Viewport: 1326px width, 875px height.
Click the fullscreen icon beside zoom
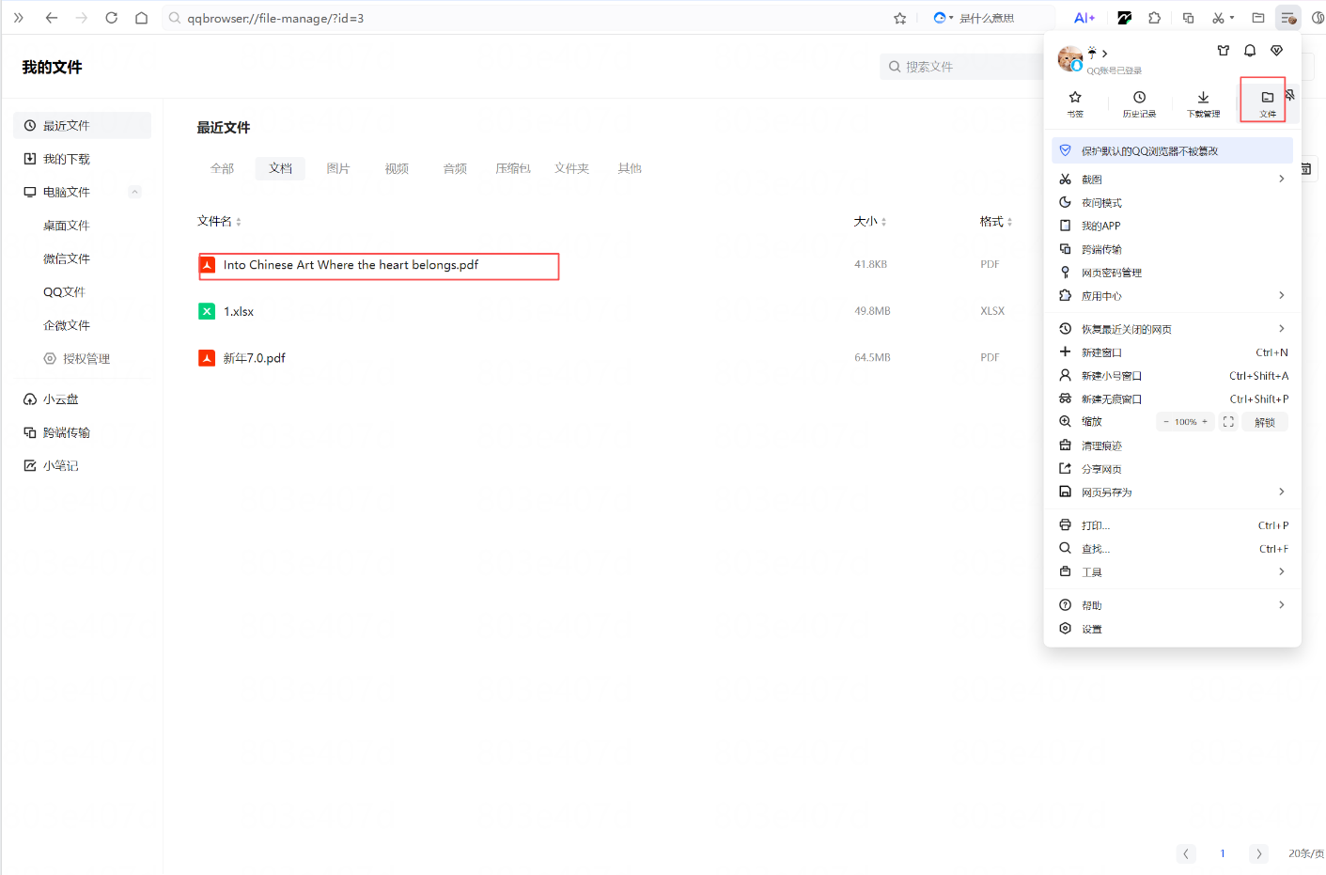pos(1228,422)
